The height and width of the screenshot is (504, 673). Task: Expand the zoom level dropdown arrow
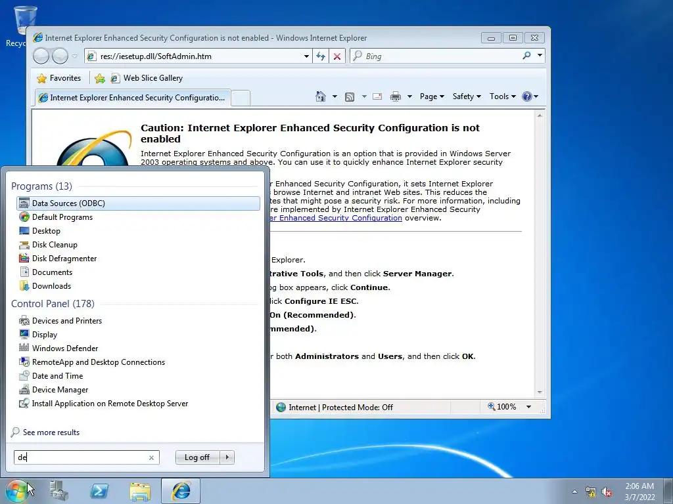(x=529, y=407)
